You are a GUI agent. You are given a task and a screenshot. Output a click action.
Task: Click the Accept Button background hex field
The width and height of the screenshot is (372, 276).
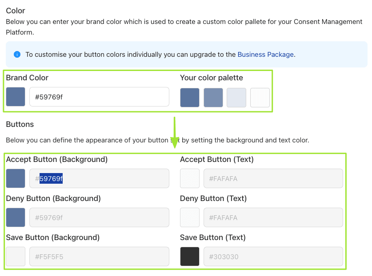coord(99,178)
